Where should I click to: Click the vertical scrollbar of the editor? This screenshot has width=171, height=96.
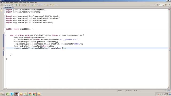(x=169, y=48)
